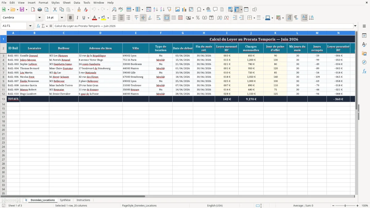Click the Sort Descending icon
Image resolution: width=370 pixels, height=208 pixels.
(162, 10)
